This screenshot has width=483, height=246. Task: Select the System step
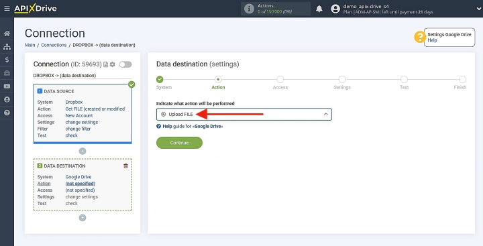click(x=160, y=80)
